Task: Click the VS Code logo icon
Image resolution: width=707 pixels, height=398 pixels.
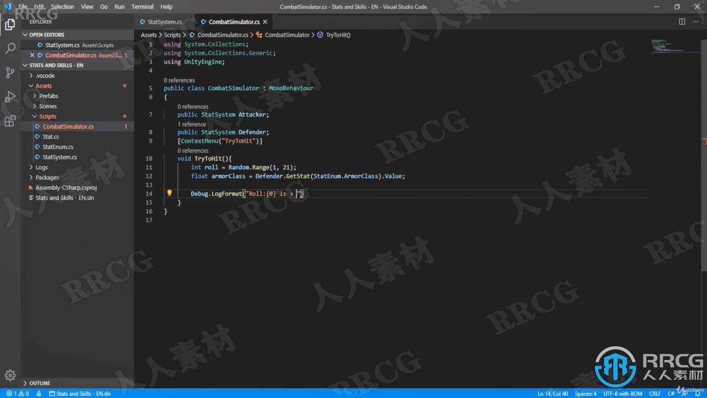Action: [x=7, y=7]
